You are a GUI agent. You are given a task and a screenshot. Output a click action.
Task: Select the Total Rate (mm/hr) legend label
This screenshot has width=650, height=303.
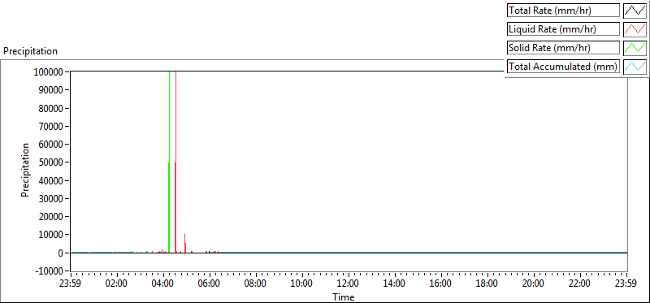coord(563,11)
